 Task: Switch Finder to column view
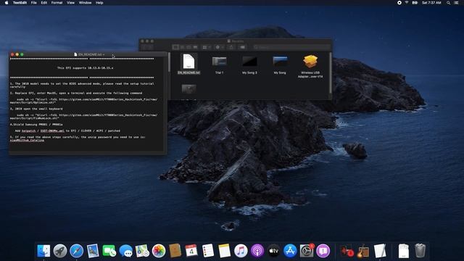(x=188, y=47)
